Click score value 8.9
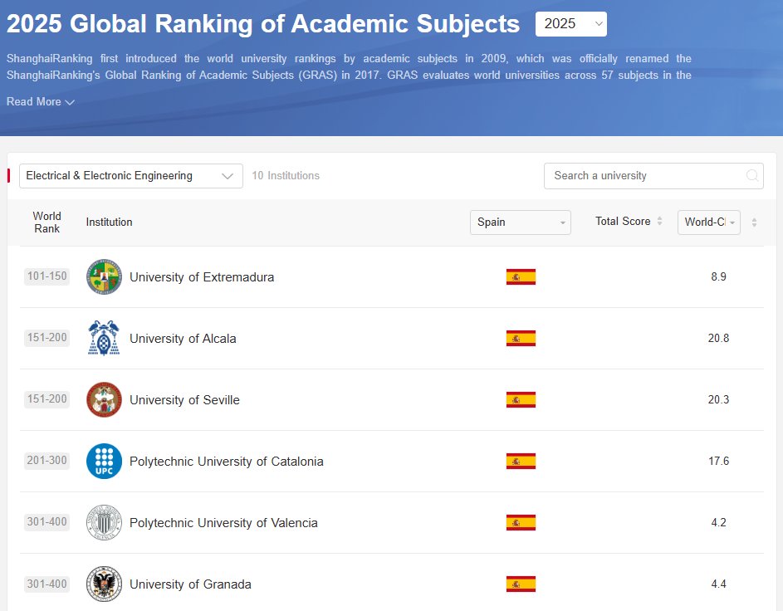 718,276
